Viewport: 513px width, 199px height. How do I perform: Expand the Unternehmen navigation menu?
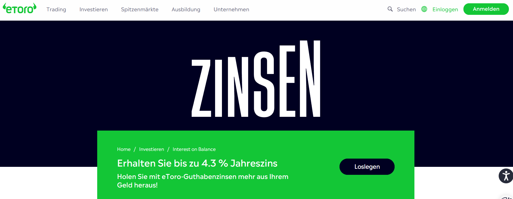231,9
